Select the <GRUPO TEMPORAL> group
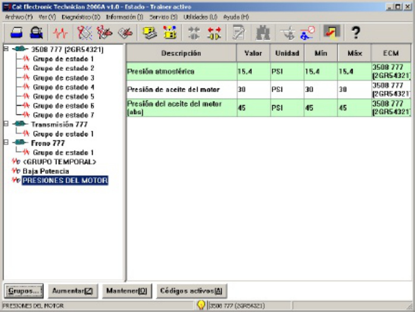 [59, 162]
